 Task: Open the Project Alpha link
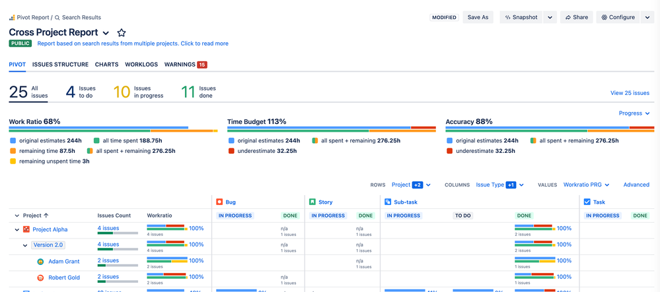[50, 229]
